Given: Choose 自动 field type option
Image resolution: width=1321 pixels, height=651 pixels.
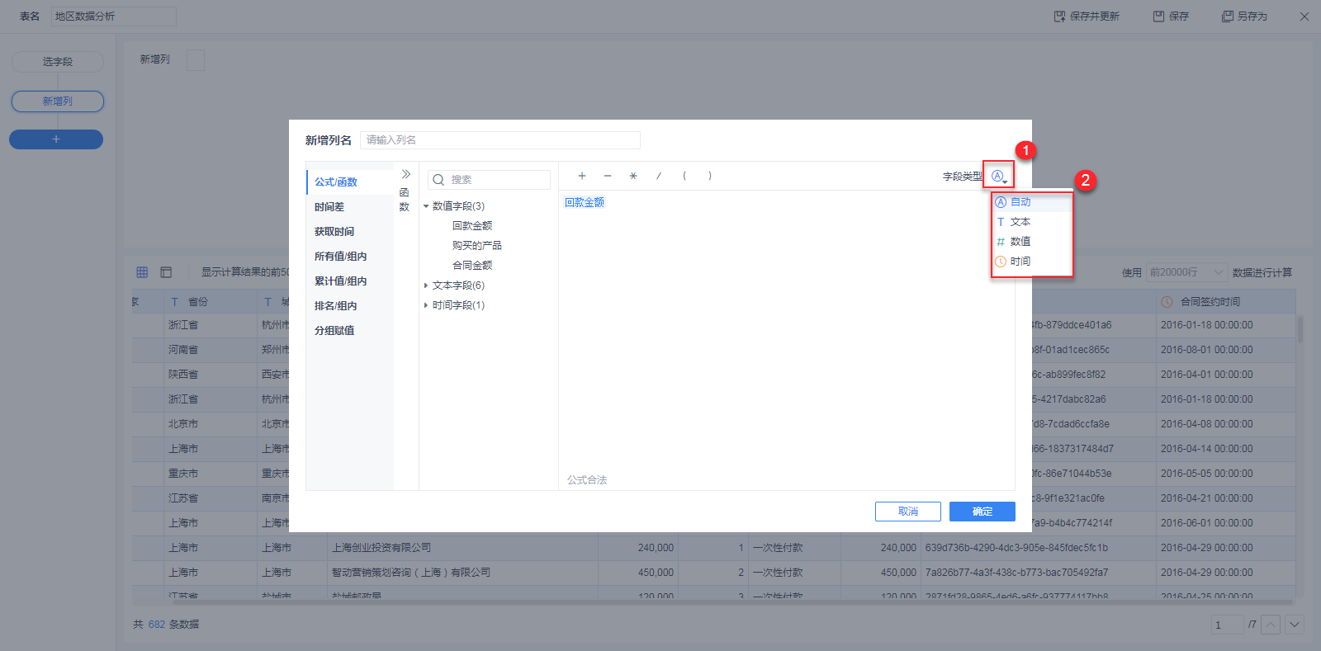Looking at the screenshot, I should point(1032,202).
